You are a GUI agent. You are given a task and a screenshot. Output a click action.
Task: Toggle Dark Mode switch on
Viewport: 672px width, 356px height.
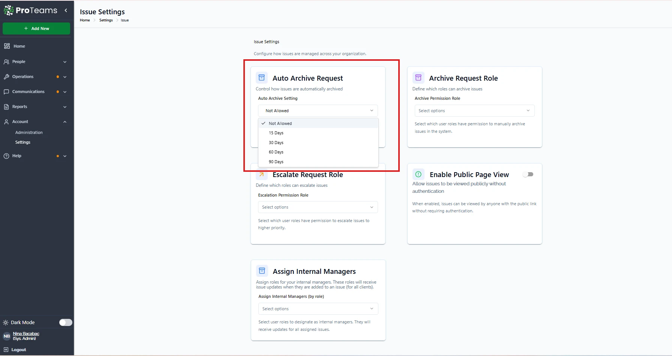point(66,323)
